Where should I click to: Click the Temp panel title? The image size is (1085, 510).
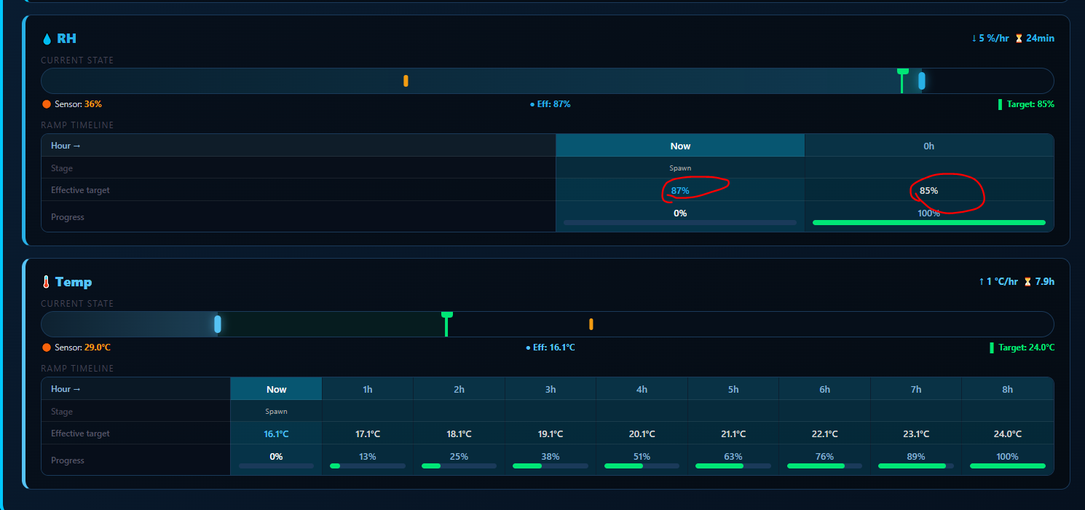tap(74, 282)
